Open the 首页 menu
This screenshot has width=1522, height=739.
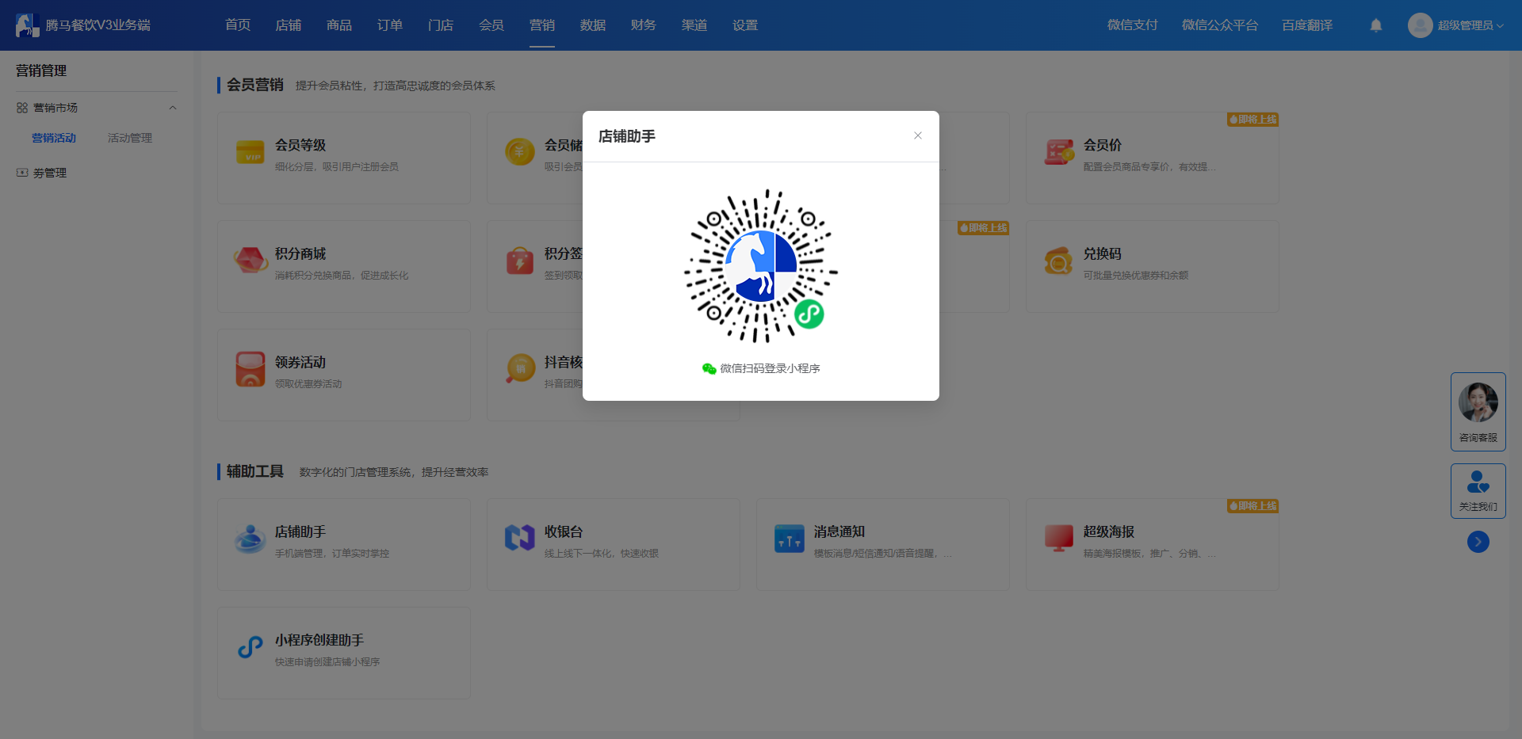[238, 25]
